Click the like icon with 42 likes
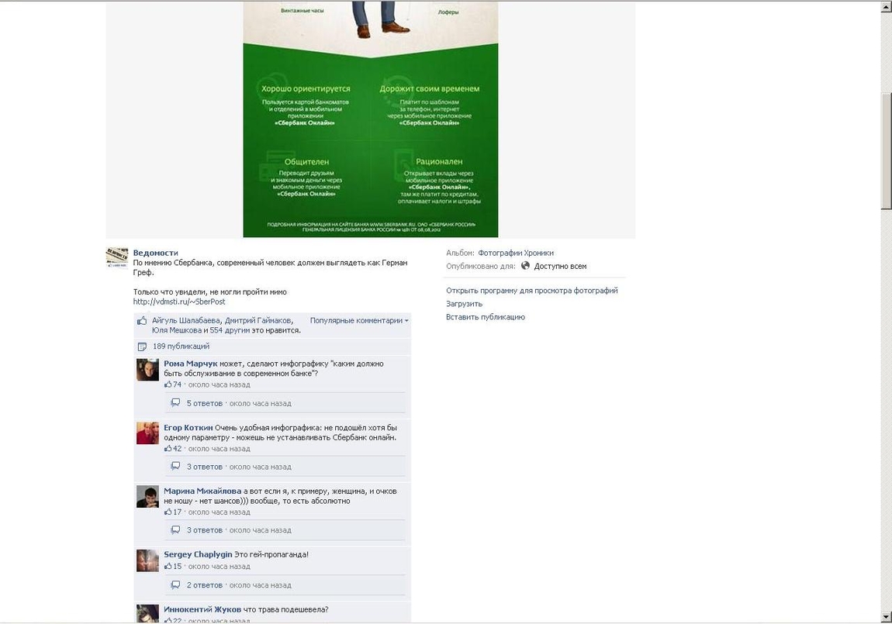 tap(168, 448)
